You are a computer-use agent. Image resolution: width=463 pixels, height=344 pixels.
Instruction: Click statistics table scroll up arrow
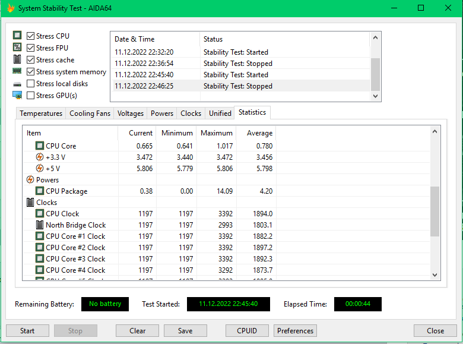tap(435, 131)
